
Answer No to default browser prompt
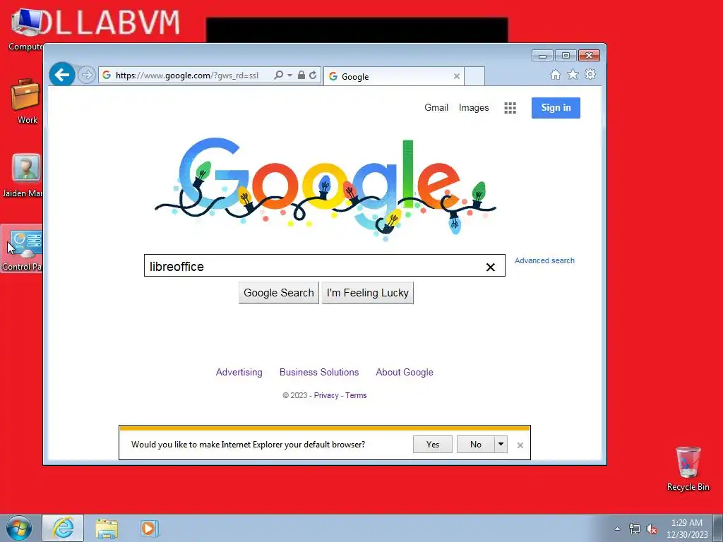[x=475, y=445]
